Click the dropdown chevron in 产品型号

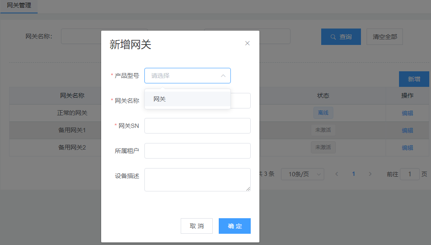pyautogui.click(x=223, y=76)
